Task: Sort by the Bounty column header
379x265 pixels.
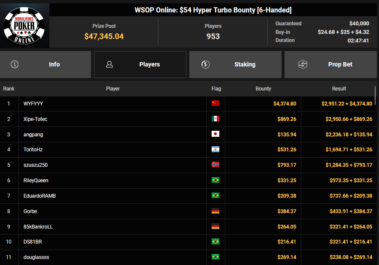Action: pos(263,89)
